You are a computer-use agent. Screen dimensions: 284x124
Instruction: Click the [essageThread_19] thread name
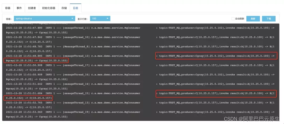[76, 112]
